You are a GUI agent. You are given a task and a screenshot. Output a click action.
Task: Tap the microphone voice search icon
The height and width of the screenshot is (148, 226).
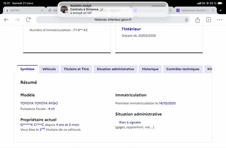click(186, 20)
